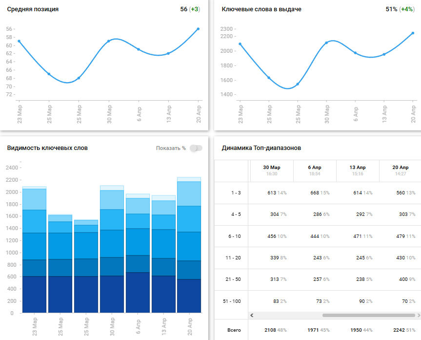
Task: Click the 23 Мар point on average position chart
Action: click(19, 41)
